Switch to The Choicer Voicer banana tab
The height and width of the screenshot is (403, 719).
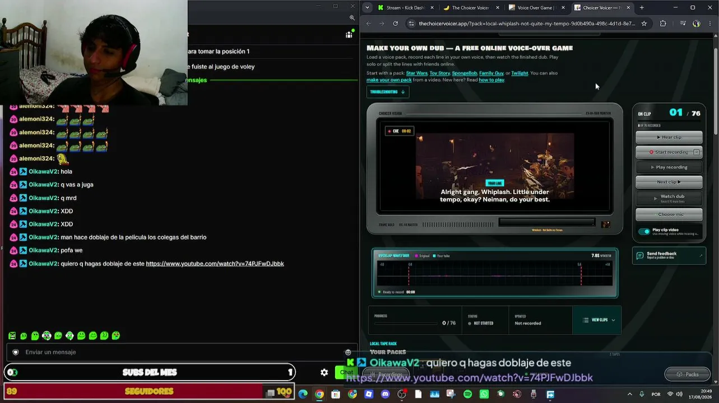point(470,8)
